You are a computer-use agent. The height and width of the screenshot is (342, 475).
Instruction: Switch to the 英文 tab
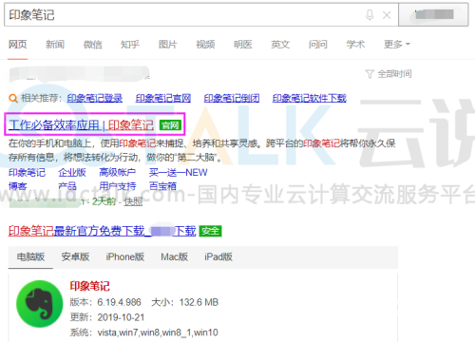[280, 45]
